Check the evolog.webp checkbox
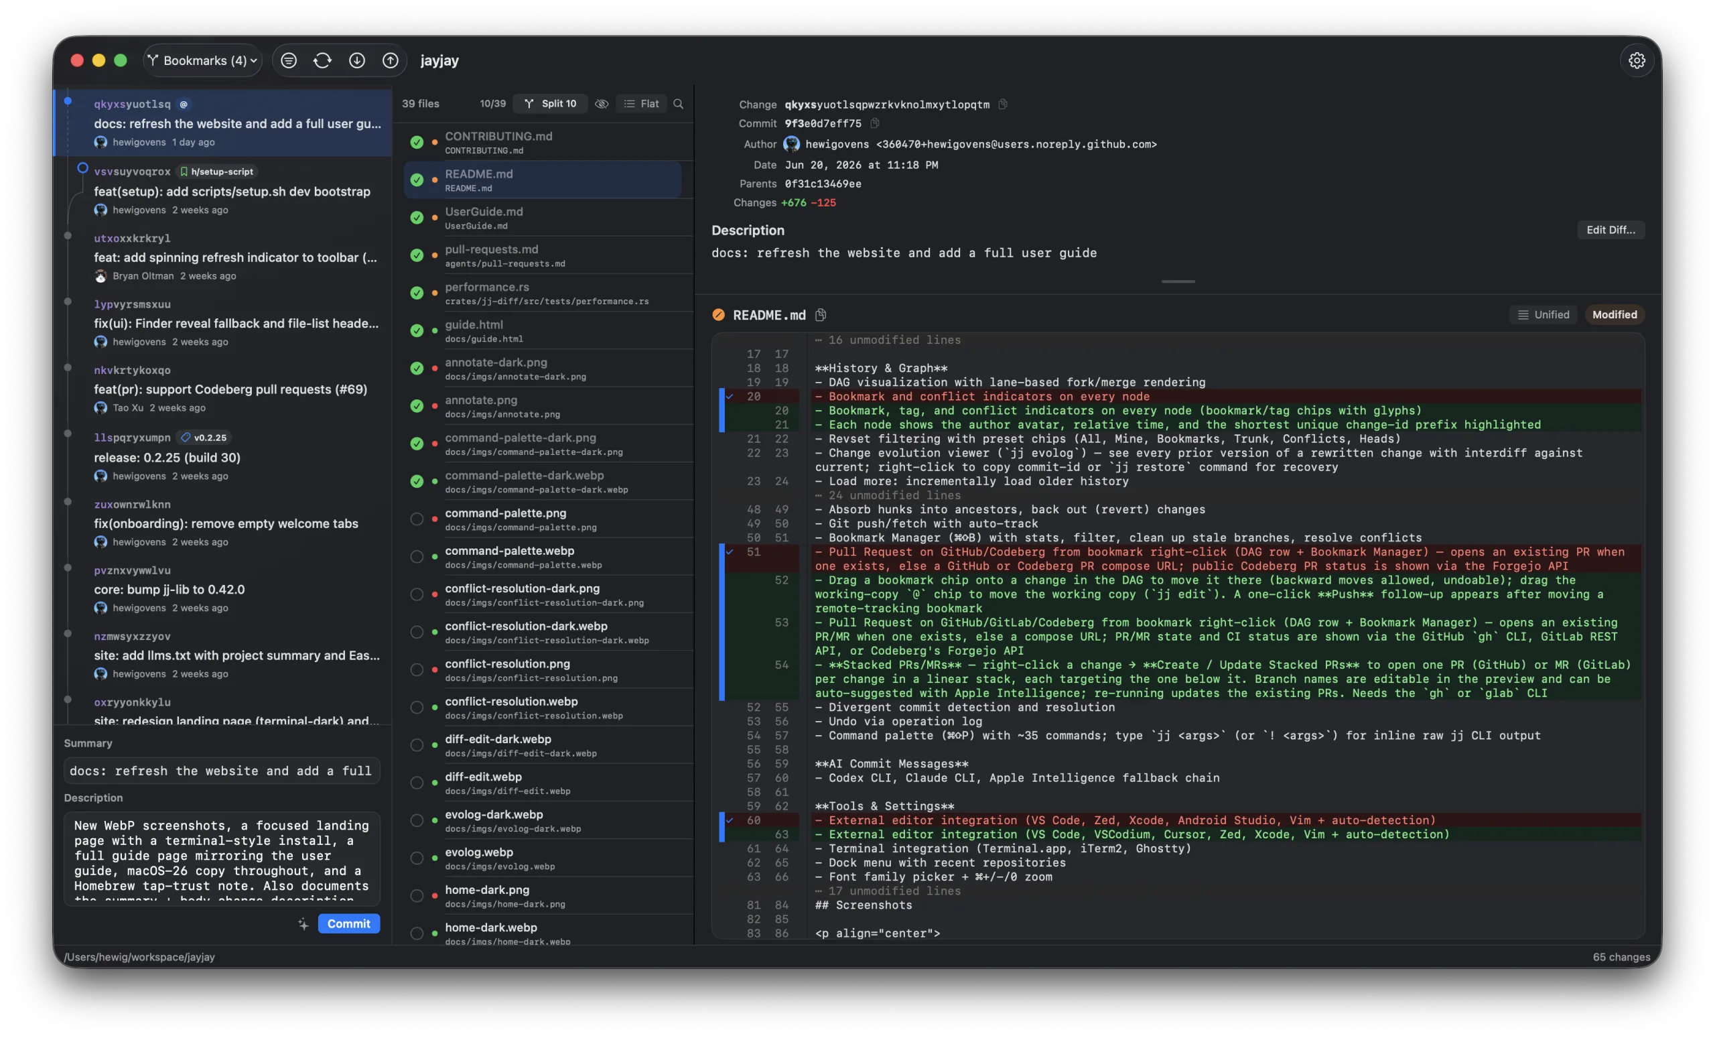This screenshot has height=1038, width=1715. coord(416,858)
